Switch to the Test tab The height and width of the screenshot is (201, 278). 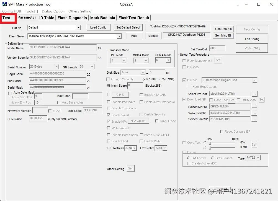tap(7, 18)
